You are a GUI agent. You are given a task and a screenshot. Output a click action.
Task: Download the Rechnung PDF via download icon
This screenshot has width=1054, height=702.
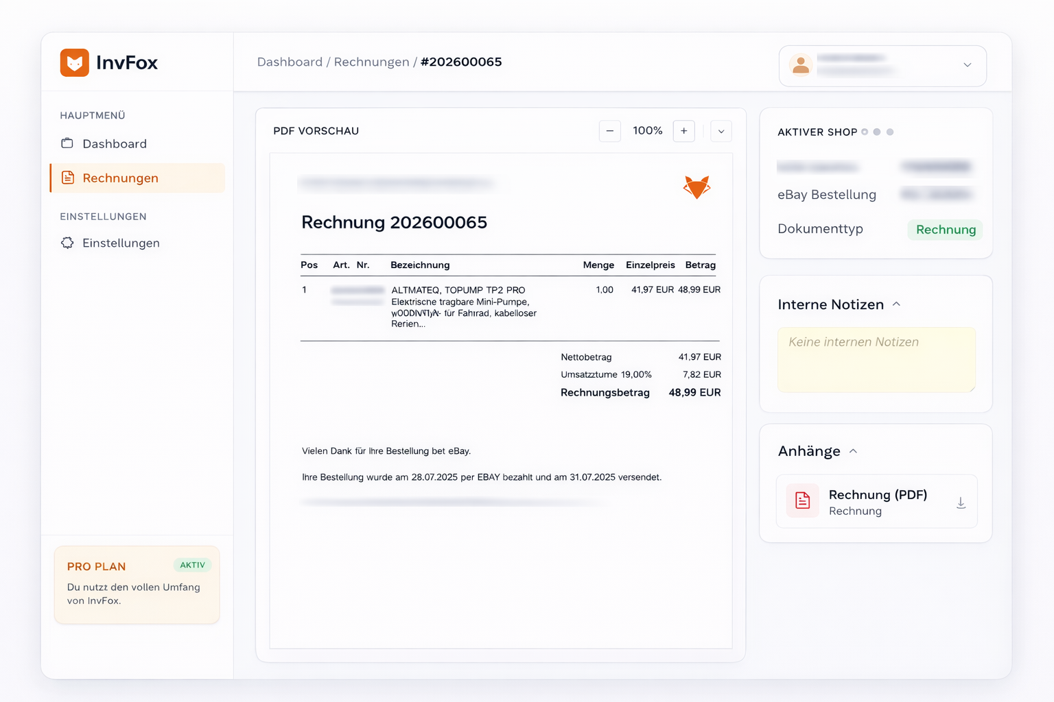[961, 502]
